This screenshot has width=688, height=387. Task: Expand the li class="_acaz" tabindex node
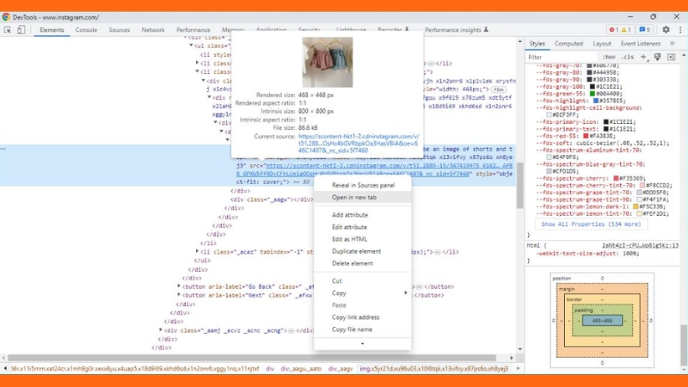198,251
